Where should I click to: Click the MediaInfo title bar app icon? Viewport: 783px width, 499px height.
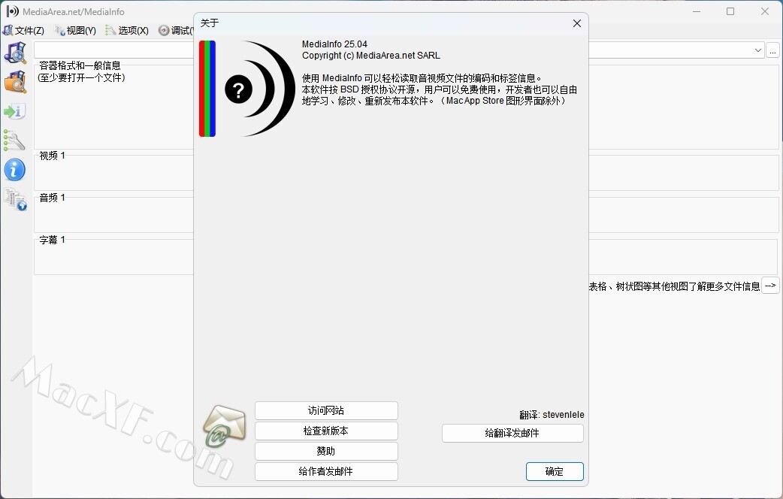(12, 11)
